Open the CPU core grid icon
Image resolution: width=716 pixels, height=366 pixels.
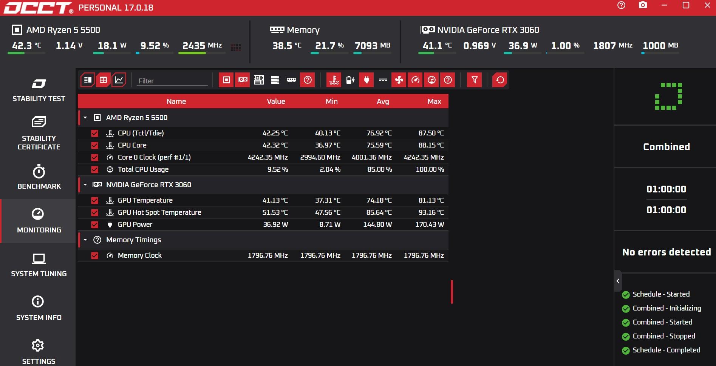point(236,48)
